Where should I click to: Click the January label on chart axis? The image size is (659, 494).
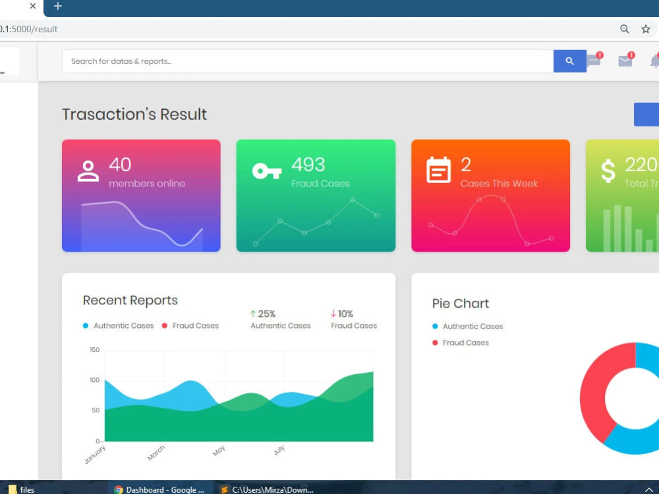(95, 454)
